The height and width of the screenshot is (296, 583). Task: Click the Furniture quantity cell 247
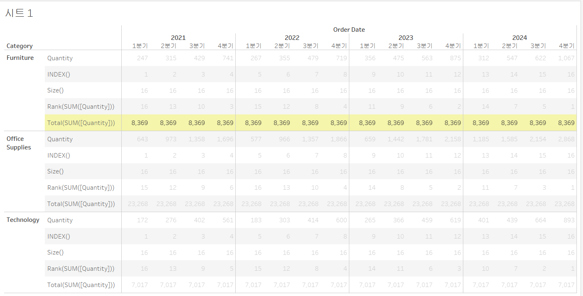[x=142, y=58]
